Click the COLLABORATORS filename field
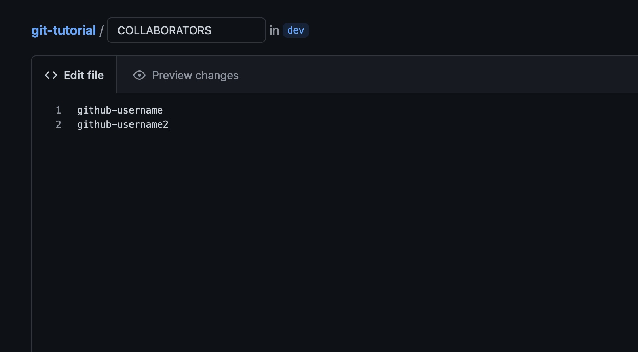Viewport: 638px width, 352px height. [186, 30]
